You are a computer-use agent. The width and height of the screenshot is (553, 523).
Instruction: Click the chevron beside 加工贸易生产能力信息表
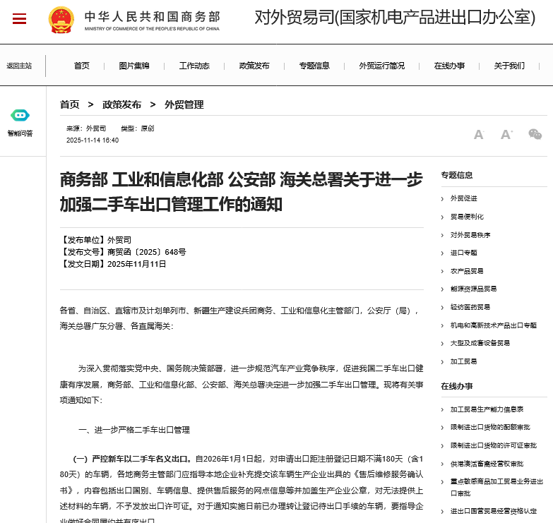442,410
